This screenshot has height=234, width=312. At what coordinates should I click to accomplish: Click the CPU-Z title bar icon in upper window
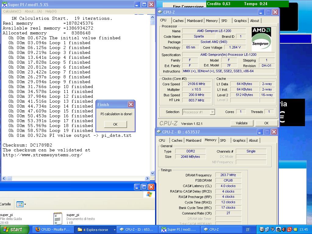[160, 12]
